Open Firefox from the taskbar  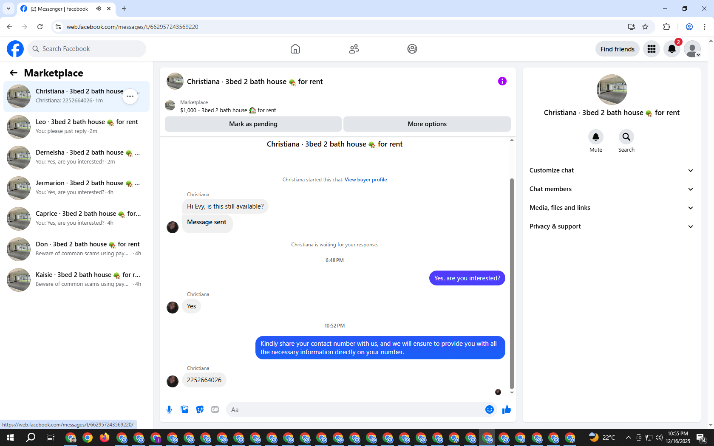(x=105, y=438)
